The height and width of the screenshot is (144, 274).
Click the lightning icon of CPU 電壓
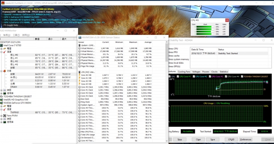pos(5,49)
